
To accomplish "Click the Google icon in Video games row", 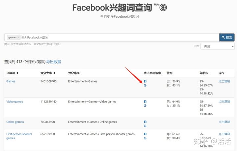I will [145, 105].
